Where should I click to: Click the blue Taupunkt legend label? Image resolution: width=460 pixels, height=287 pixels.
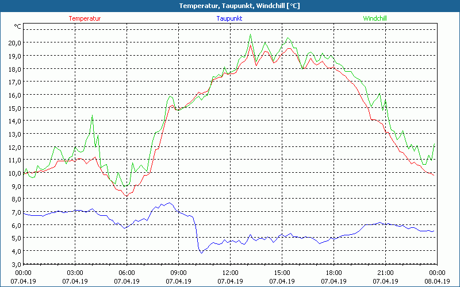pos(229,18)
